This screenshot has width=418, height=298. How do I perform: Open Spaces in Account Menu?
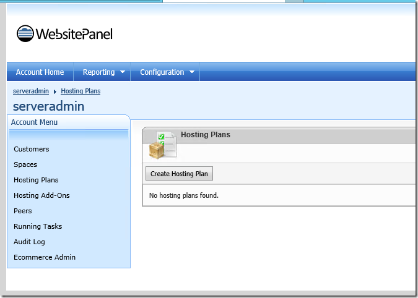click(x=25, y=164)
